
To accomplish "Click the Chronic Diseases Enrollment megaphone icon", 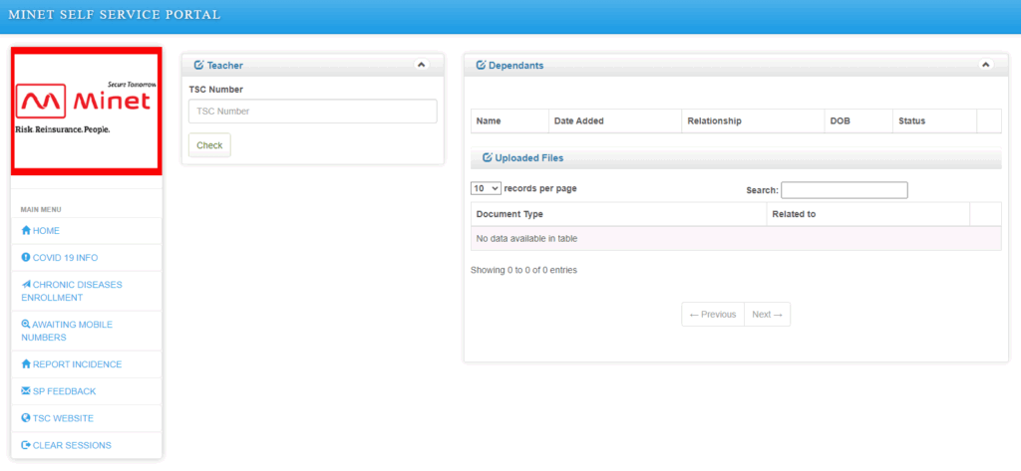I will click(26, 285).
